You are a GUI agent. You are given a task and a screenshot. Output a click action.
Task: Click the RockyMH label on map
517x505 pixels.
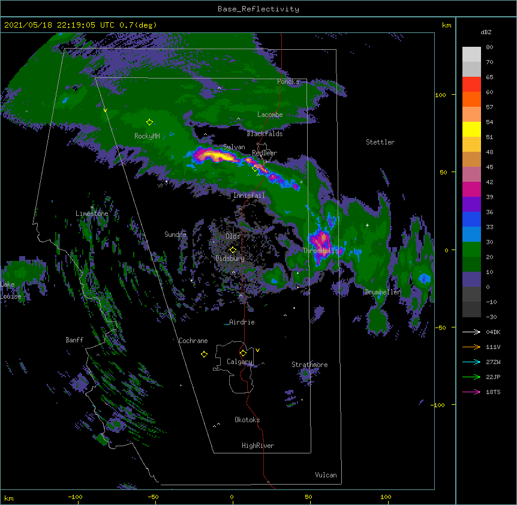[x=147, y=136]
